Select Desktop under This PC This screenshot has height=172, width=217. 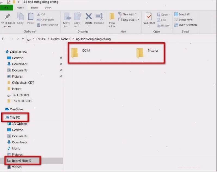tap(15, 130)
